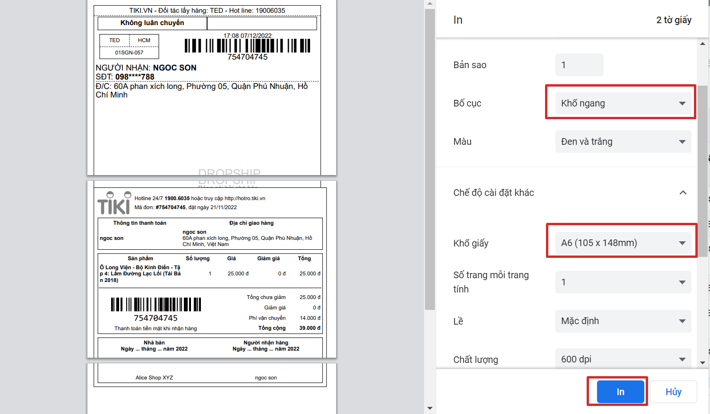The image size is (710, 414).
Task: Click the '2 tờ giấy' sheet count text
Action: point(674,20)
